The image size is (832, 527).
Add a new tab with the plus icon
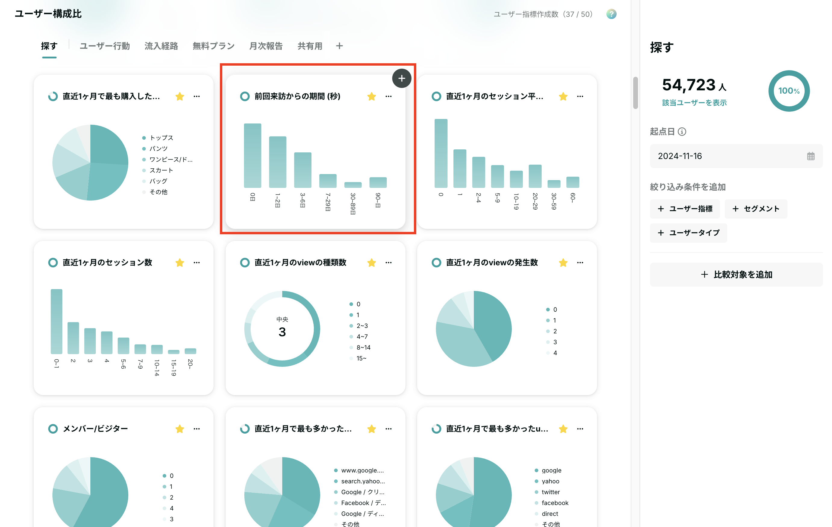[339, 46]
